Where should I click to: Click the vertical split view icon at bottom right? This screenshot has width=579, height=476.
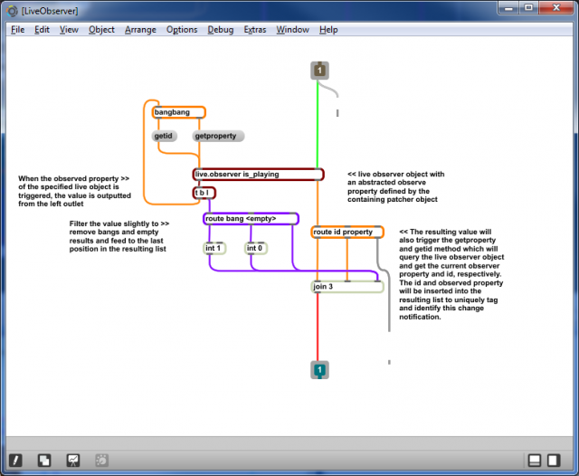click(x=557, y=461)
